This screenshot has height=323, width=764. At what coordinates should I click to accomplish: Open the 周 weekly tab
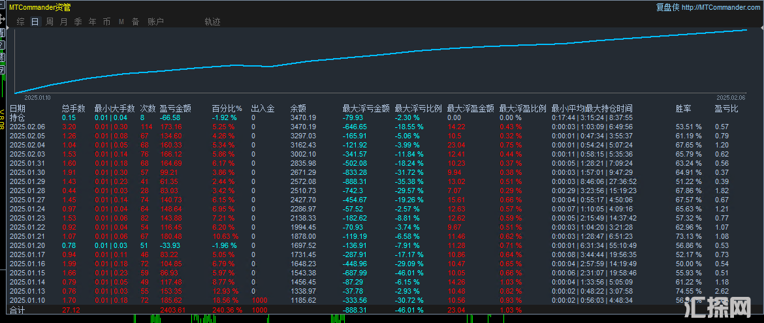(x=49, y=22)
